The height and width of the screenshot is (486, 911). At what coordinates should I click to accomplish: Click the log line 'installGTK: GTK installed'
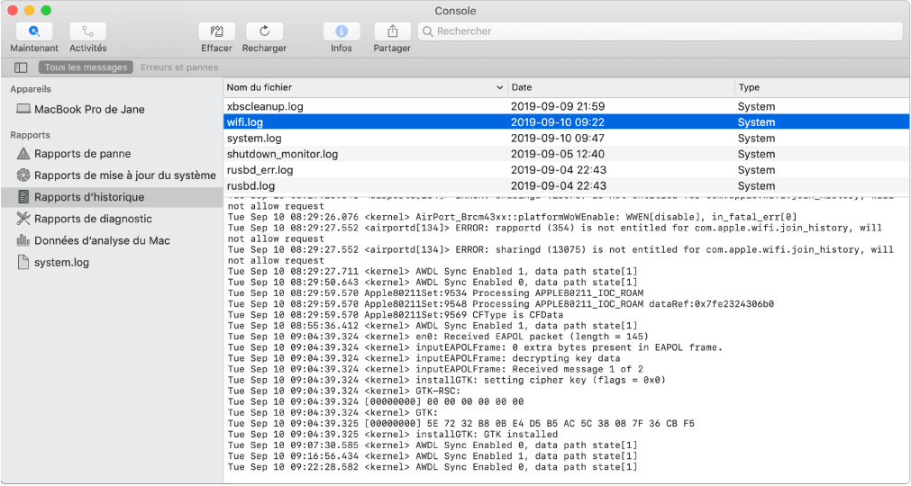click(x=393, y=435)
